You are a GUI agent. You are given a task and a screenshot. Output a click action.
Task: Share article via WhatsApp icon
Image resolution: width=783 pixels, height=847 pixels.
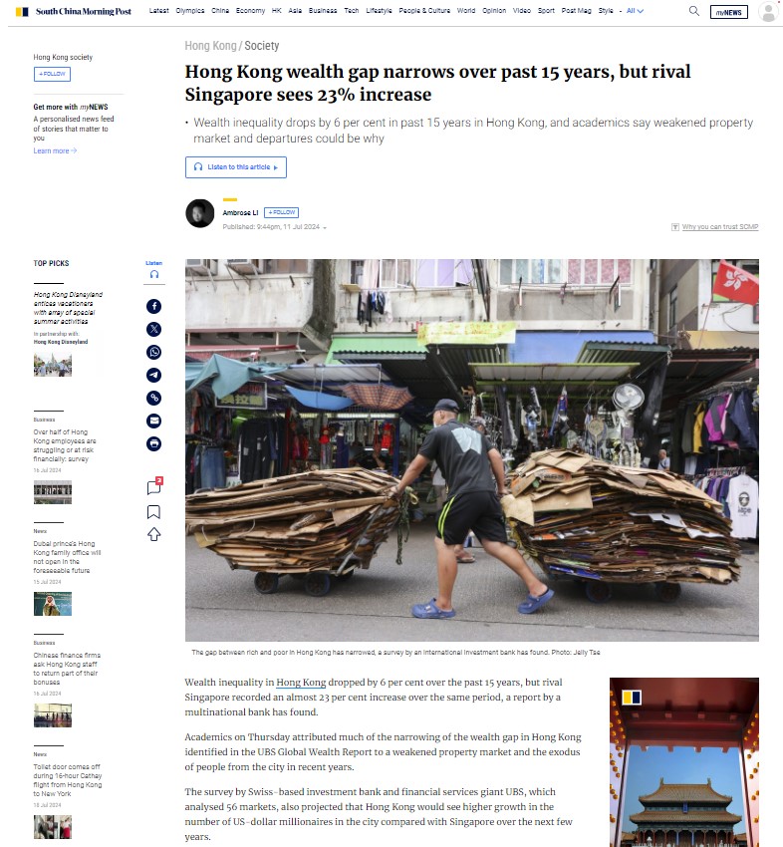tap(153, 352)
